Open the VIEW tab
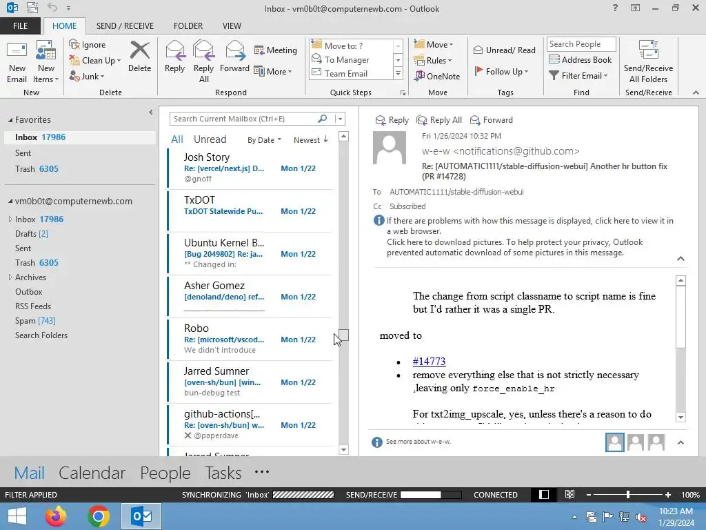The image size is (706, 530). click(232, 26)
